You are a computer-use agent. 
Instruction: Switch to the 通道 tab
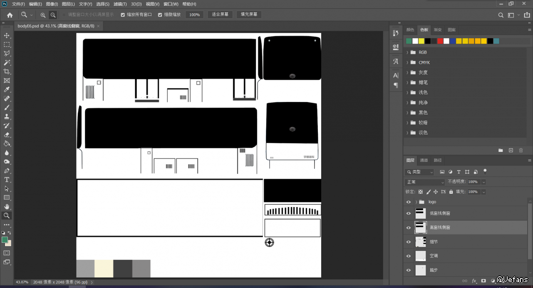click(x=424, y=160)
